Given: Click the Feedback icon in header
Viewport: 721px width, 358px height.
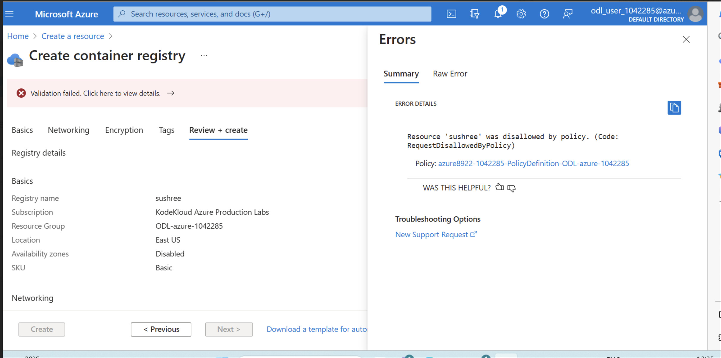Looking at the screenshot, I should click(x=568, y=14).
